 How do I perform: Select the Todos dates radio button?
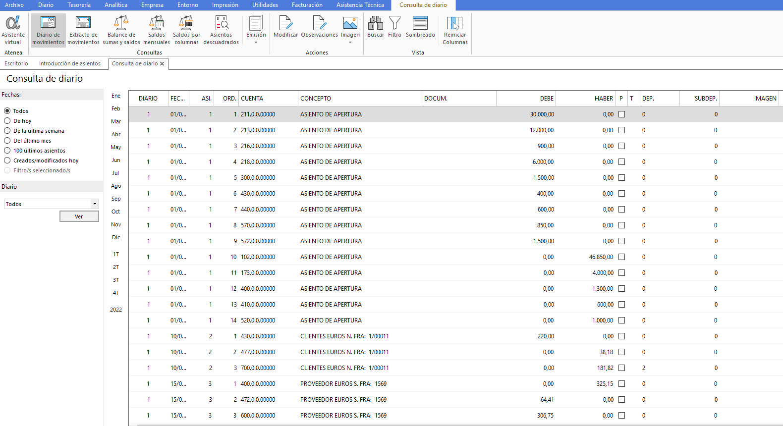pos(7,111)
